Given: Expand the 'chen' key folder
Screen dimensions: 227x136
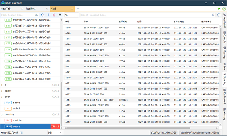Looking at the screenshot, I should pyautogui.click(x=2, y=97).
